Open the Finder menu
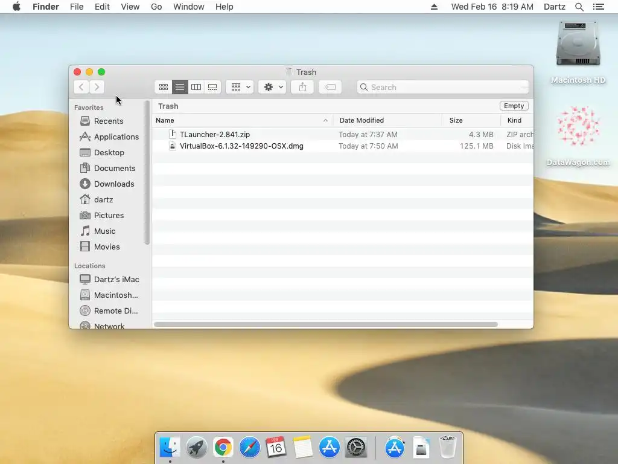618x464 pixels. click(46, 7)
